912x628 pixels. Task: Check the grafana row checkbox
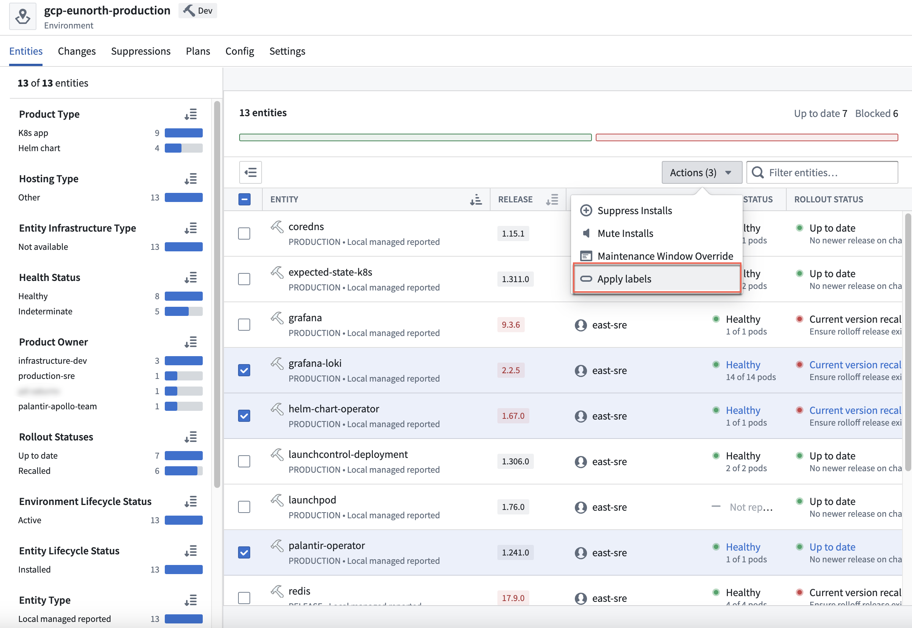tap(245, 325)
